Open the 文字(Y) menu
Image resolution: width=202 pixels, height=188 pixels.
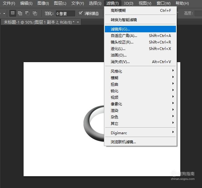point(78,3)
